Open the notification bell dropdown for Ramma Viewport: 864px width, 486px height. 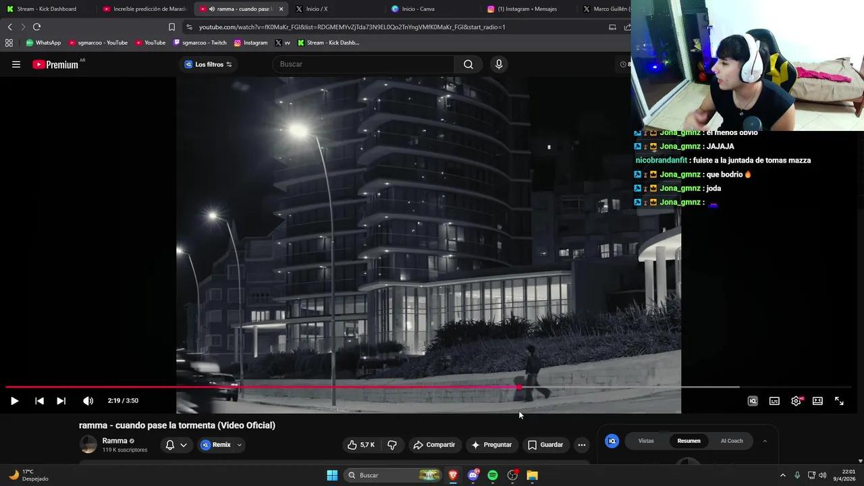point(176,445)
